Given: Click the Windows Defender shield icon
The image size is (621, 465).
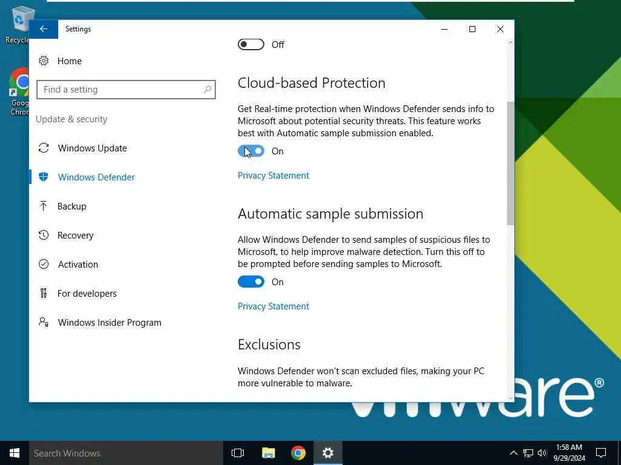Looking at the screenshot, I should click(44, 177).
